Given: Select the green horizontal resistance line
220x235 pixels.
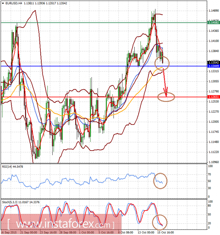Looking at the screenshot, I should pos(104,23).
